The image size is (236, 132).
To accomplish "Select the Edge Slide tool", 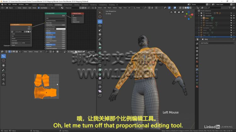I will (x=100, y=83).
